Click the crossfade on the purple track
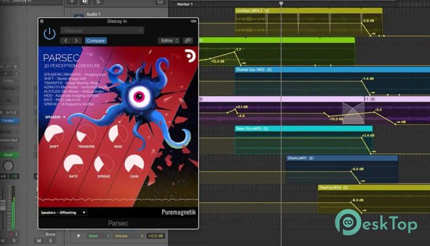This screenshot has height=246, width=430. pyautogui.click(x=353, y=113)
